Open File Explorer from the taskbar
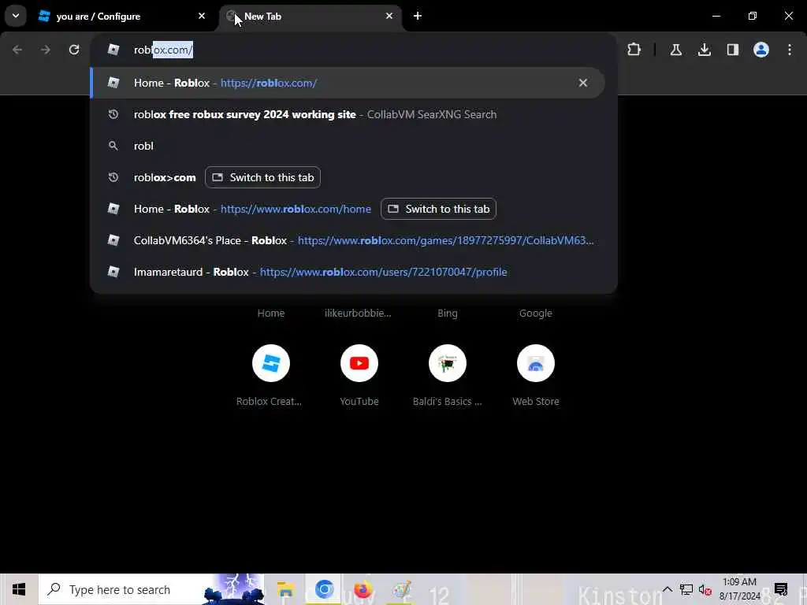 pos(285,589)
